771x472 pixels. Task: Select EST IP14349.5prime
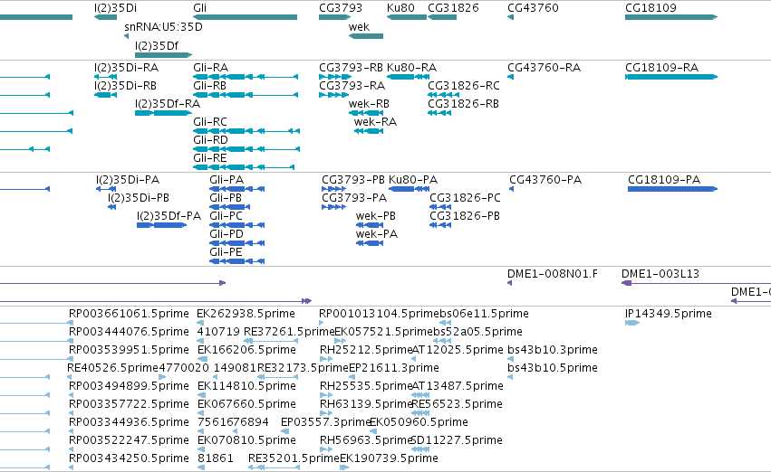click(669, 314)
